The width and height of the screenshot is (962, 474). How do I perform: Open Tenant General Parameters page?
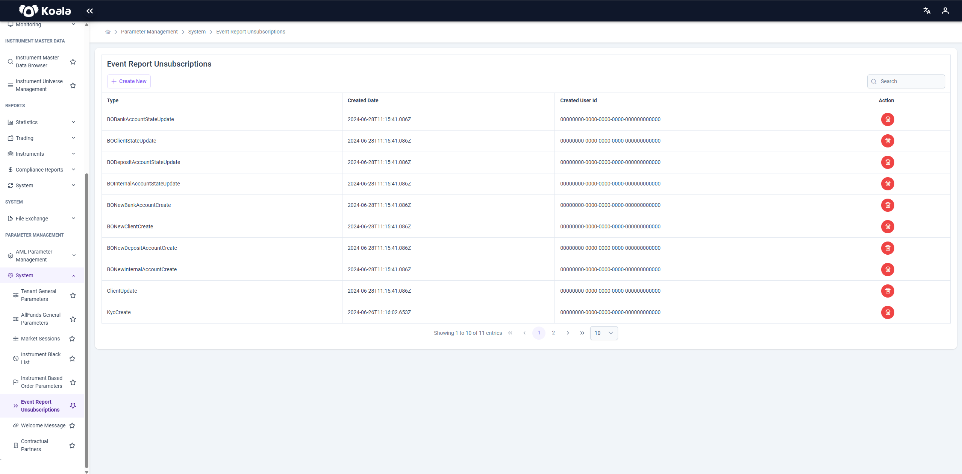coord(39,295)
